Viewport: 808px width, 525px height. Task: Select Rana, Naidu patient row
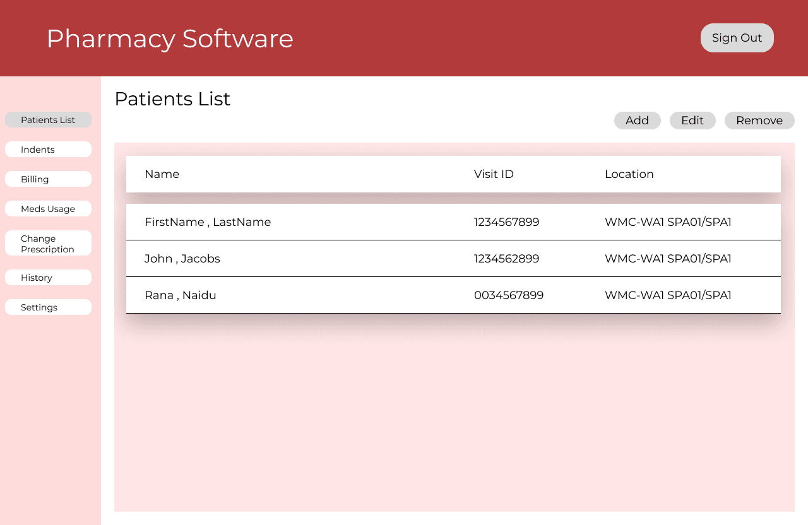(x=453, y=295)
